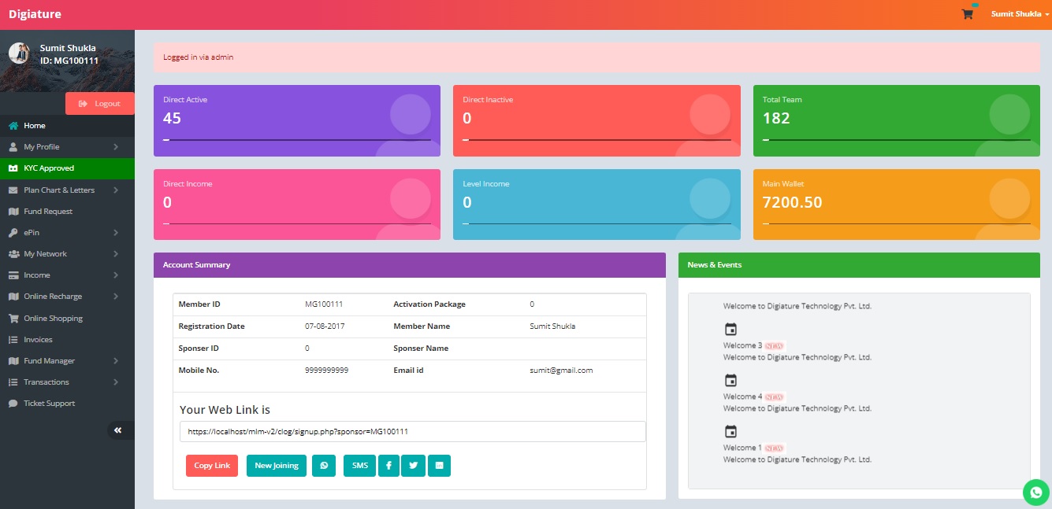Share link via WhatsApp button
Image resolution: width=1052 pixels, height=509 pixels.
[324, 466]
